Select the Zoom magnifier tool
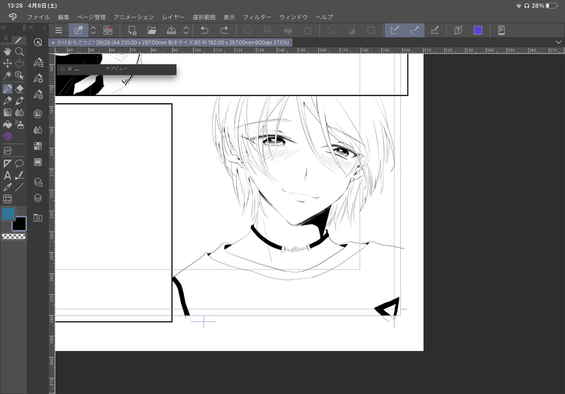 click(20, 52)
